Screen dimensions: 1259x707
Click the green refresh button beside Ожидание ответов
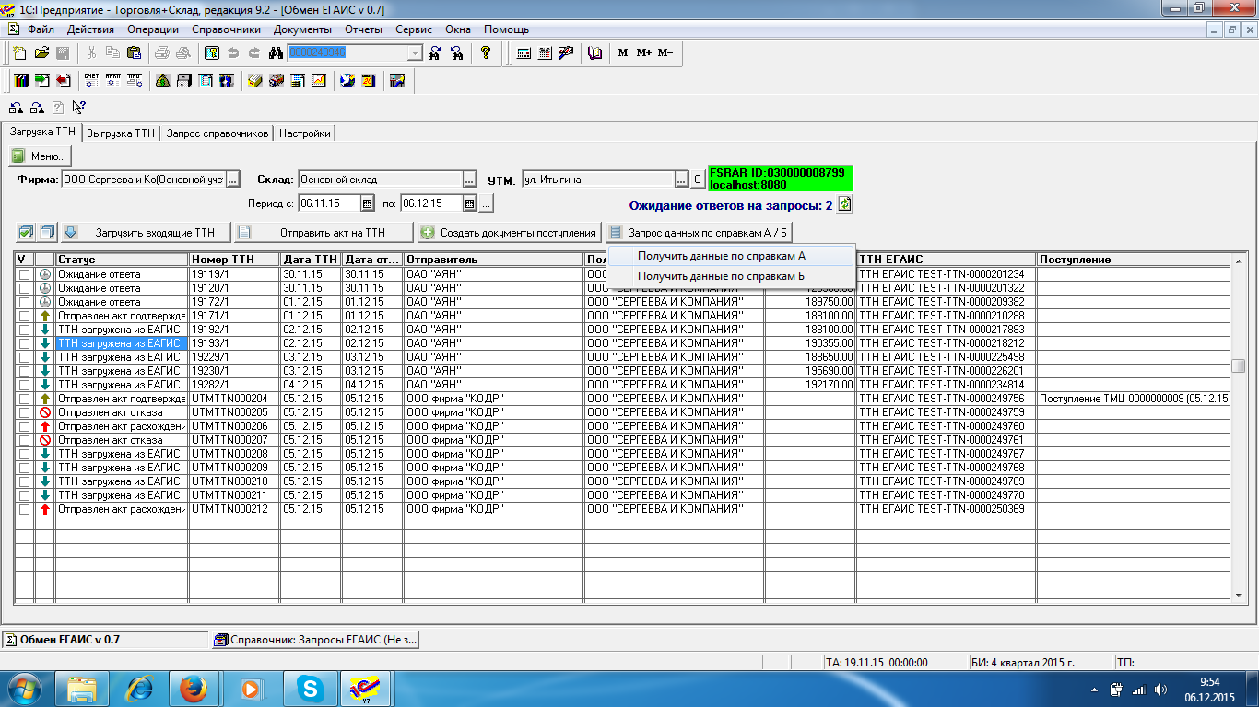[x=845, y=204]
